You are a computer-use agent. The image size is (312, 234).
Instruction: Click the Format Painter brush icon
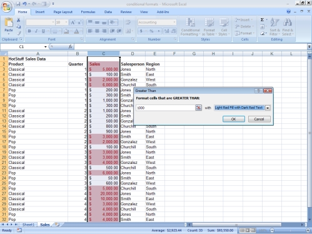[19, 33]
